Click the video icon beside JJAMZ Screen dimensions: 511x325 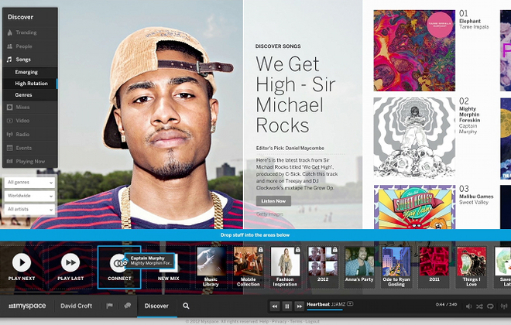click(x=350, y=304)
